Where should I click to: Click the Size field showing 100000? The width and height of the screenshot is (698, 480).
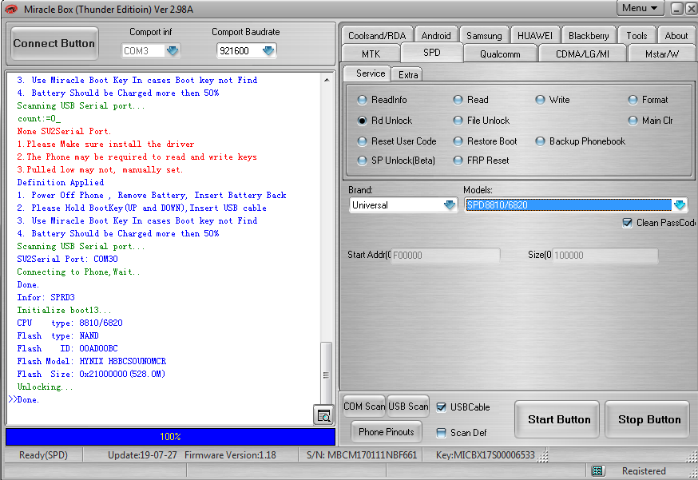click(x=605, y=255)
